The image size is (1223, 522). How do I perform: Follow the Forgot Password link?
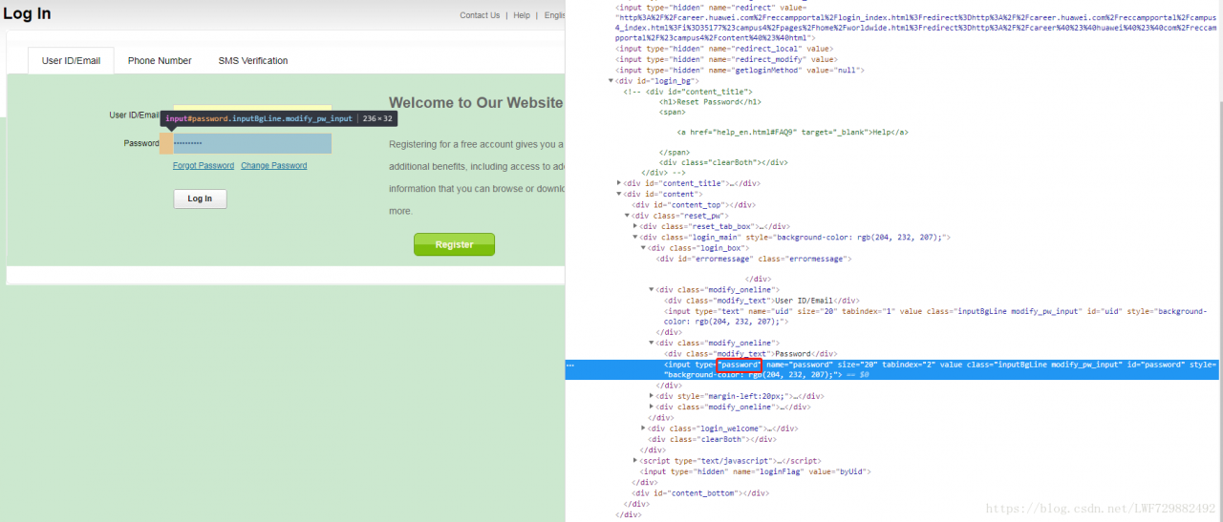204,165
